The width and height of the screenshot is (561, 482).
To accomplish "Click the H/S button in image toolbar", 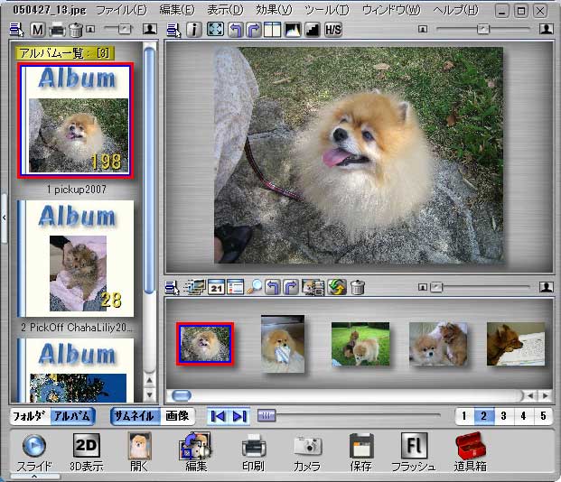I will tap(333, 30).
